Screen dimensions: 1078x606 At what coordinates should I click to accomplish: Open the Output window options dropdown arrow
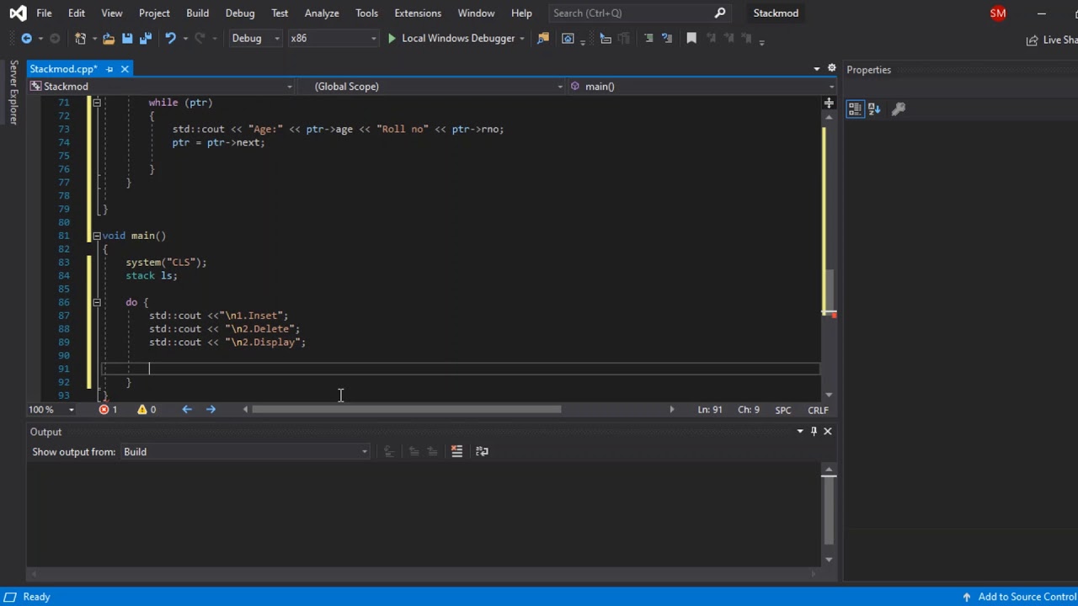pos(800,431)
